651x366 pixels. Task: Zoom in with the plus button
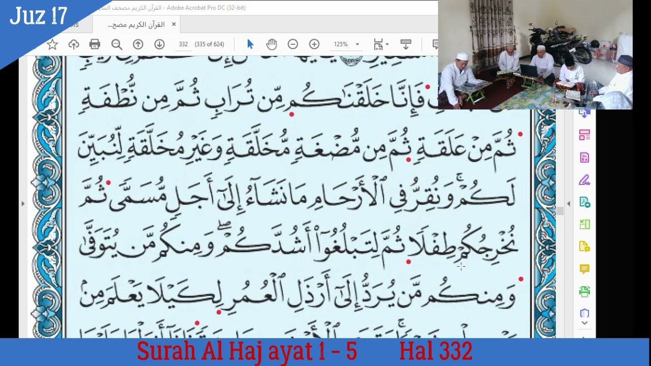(314, 45)
